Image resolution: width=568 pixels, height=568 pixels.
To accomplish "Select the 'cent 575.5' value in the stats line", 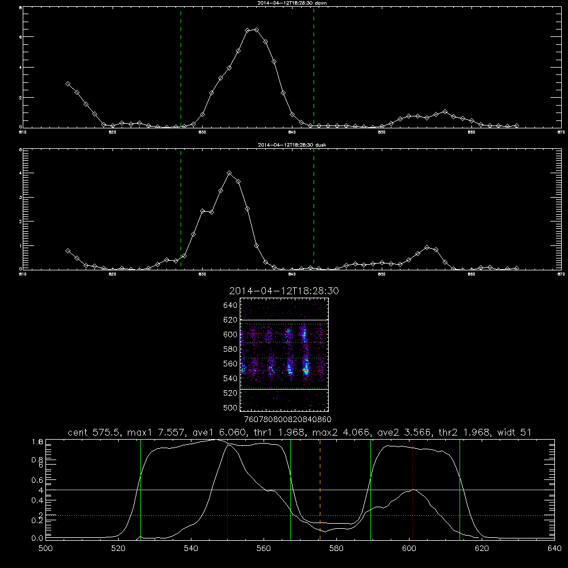I will [94, 432].
